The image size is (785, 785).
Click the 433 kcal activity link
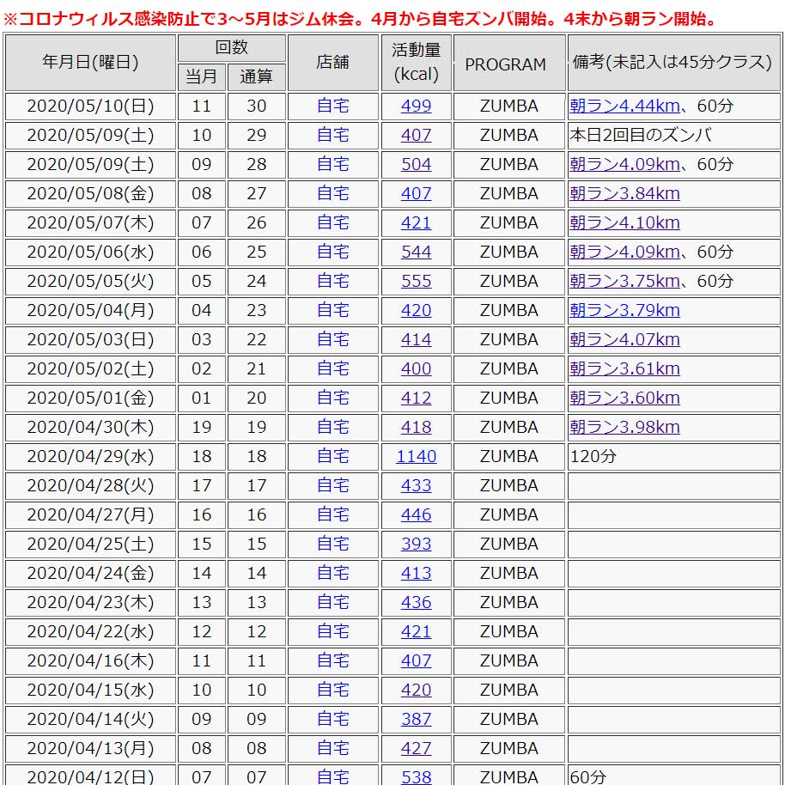[416, 485]
